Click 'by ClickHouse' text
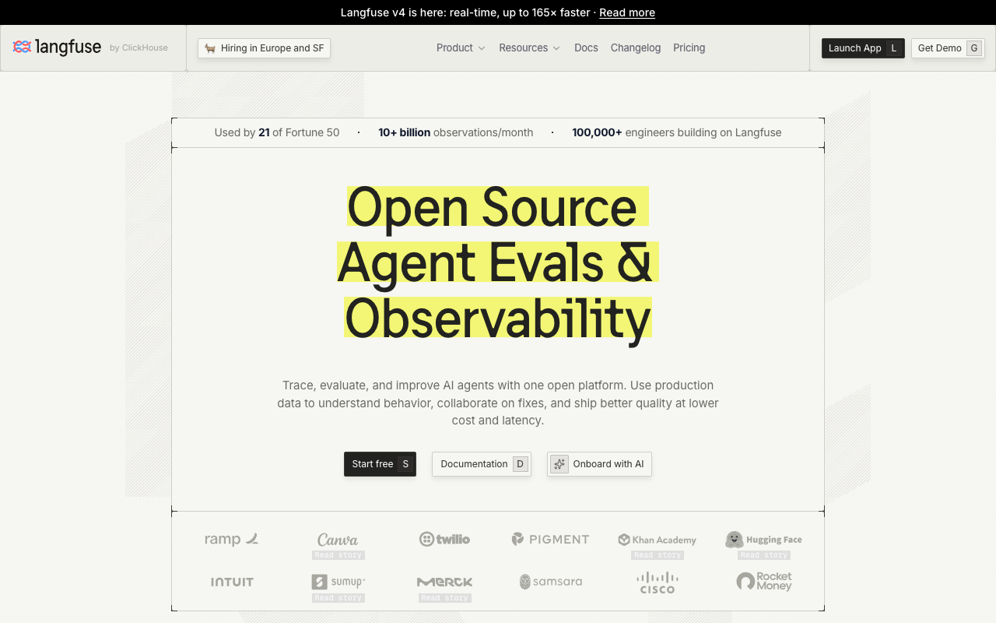Screen dimensions: 996x623 tap(139, 48)
